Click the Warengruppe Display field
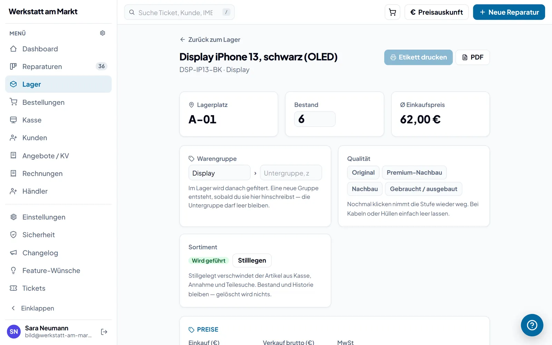Image resolution: width=552 pixels, height=345 pixels. (x=219, y=173)
